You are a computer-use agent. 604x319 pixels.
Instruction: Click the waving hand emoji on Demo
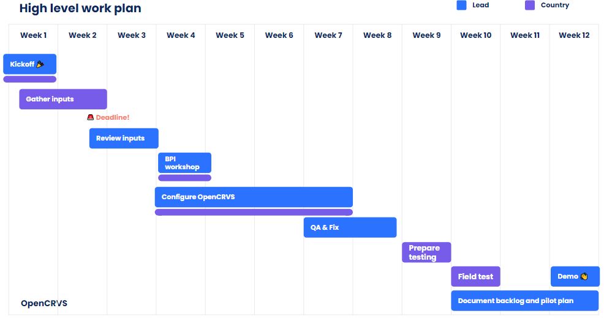584,276
